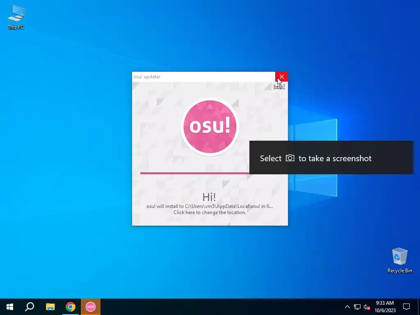Viewport: 420px width, 315px height.
Task: Open the clock showing 9:33 AM
Action: 385,307
